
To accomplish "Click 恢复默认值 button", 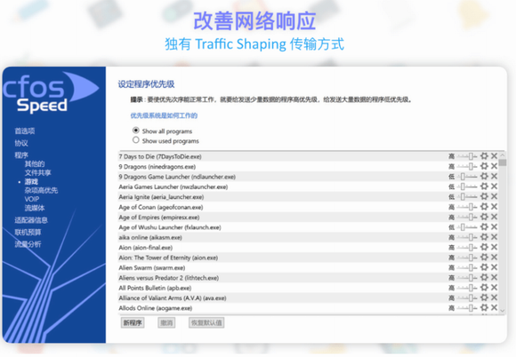I will click(x=206, y=323).
